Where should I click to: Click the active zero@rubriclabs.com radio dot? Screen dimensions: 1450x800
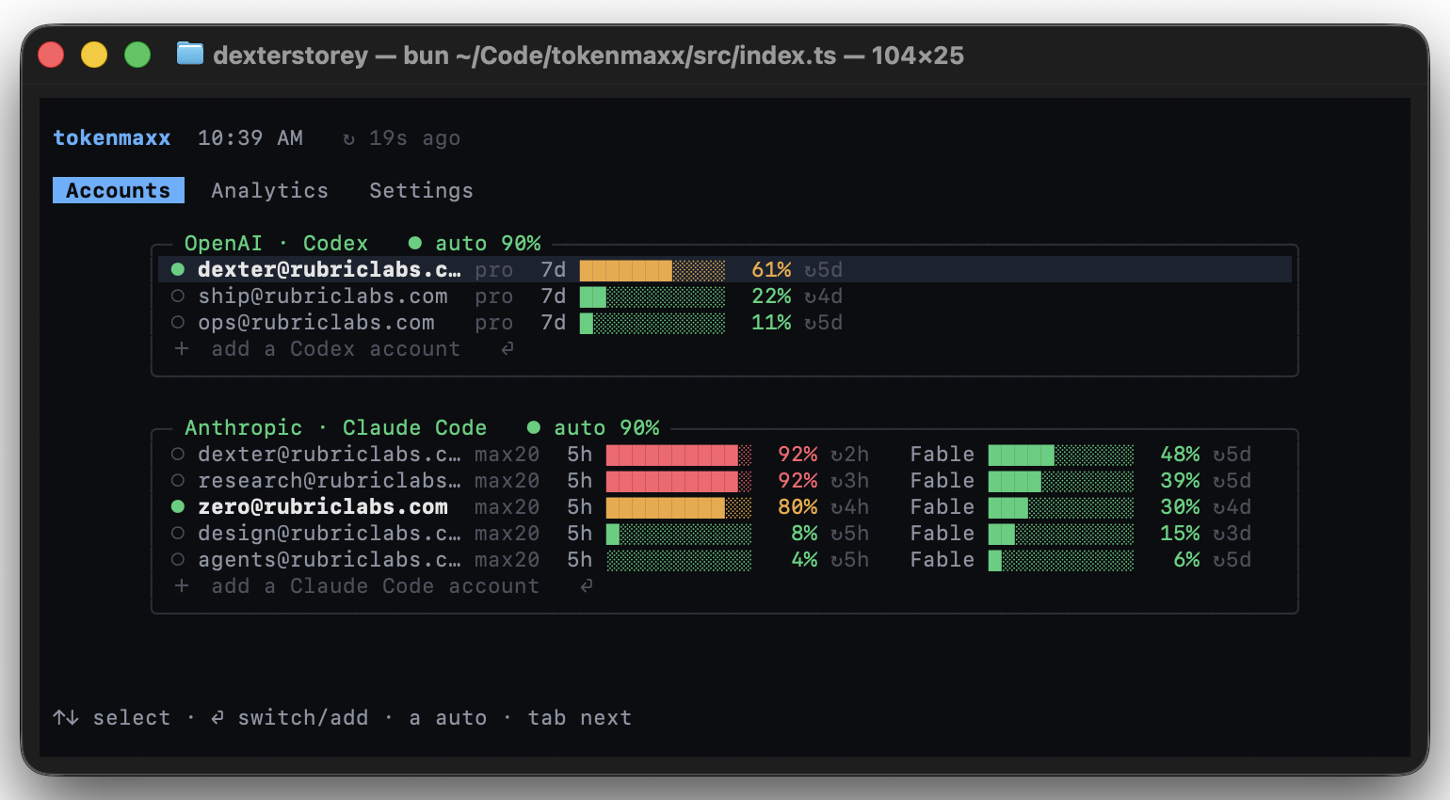point(178,507)
